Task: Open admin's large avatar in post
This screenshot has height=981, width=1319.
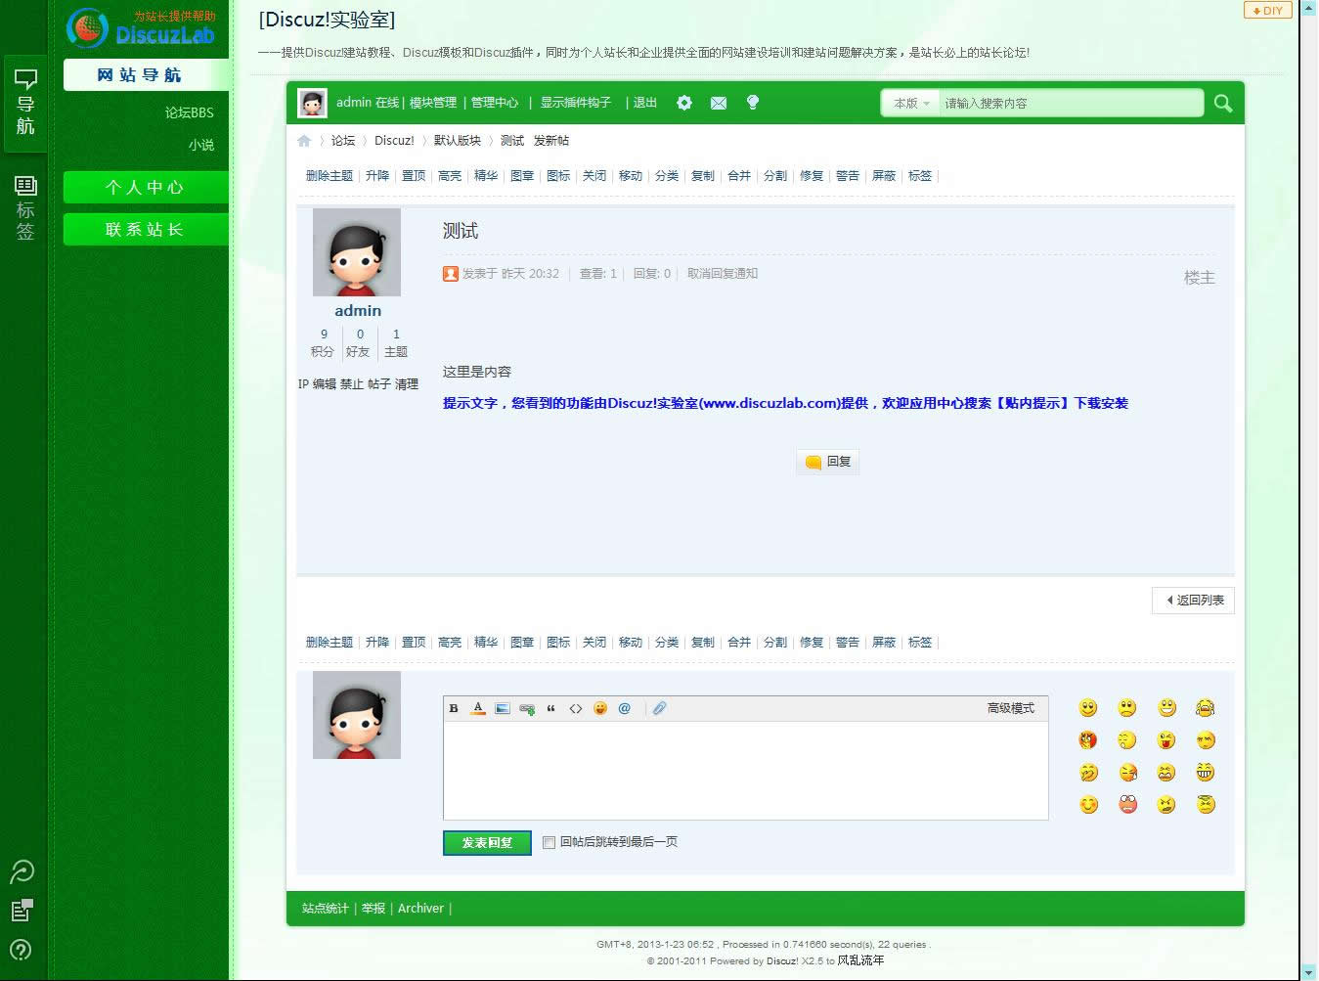Action: [357, 252]
